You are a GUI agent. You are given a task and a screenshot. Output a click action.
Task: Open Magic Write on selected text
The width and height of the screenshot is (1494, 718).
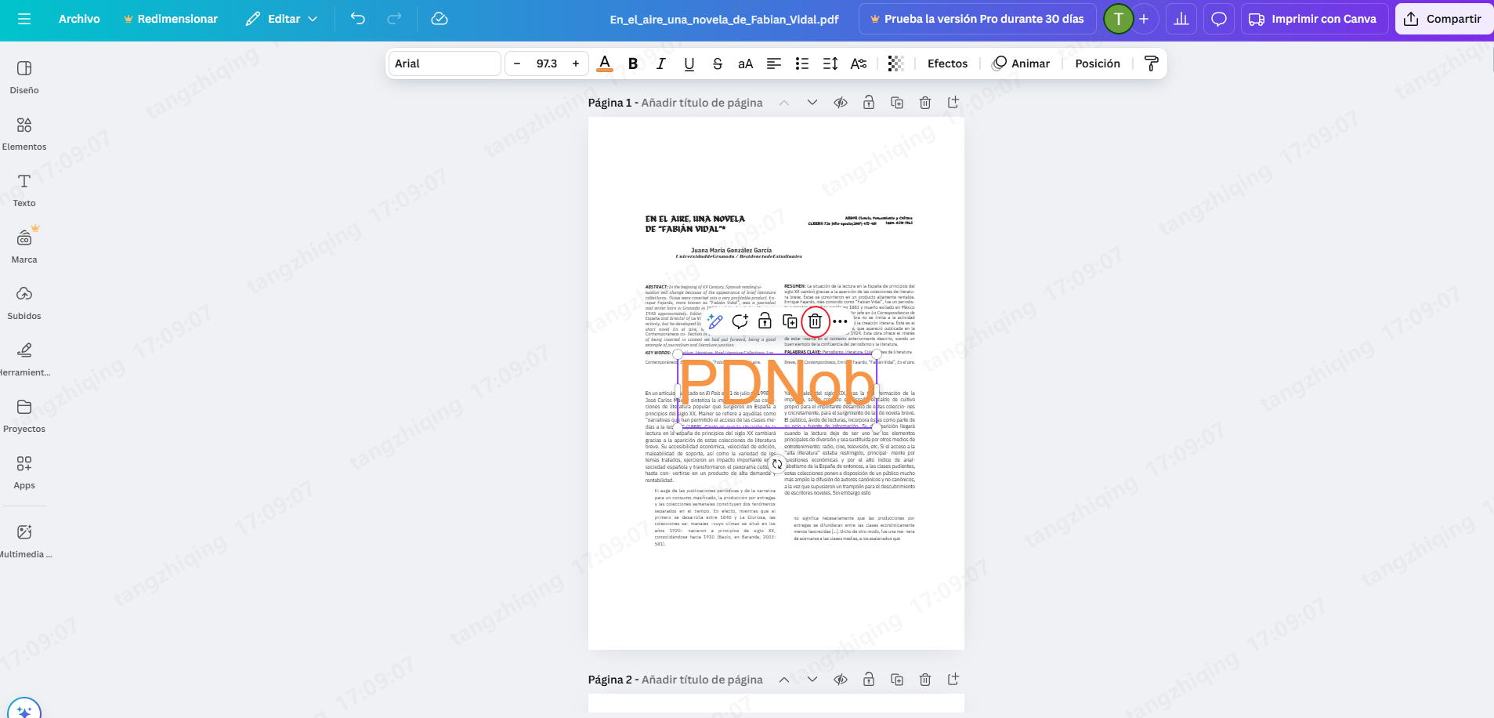pyautogui.click(x=714, y=321)
